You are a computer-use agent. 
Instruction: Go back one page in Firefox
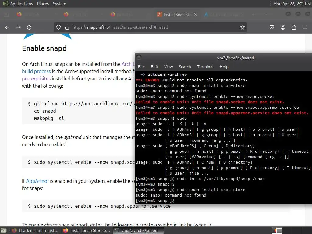(x=7, y=27)
